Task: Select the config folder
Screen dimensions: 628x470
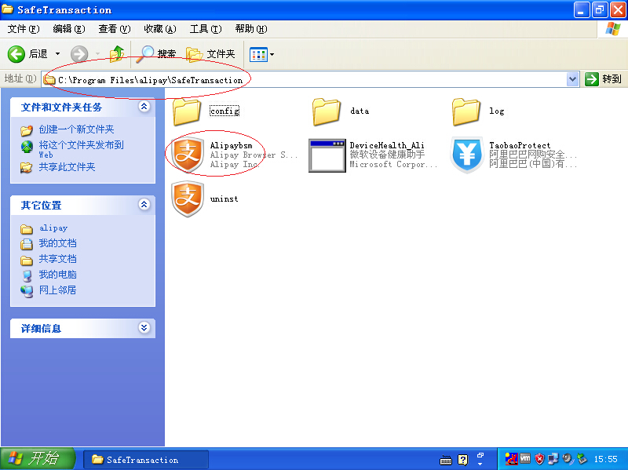Action: [188, 111]
